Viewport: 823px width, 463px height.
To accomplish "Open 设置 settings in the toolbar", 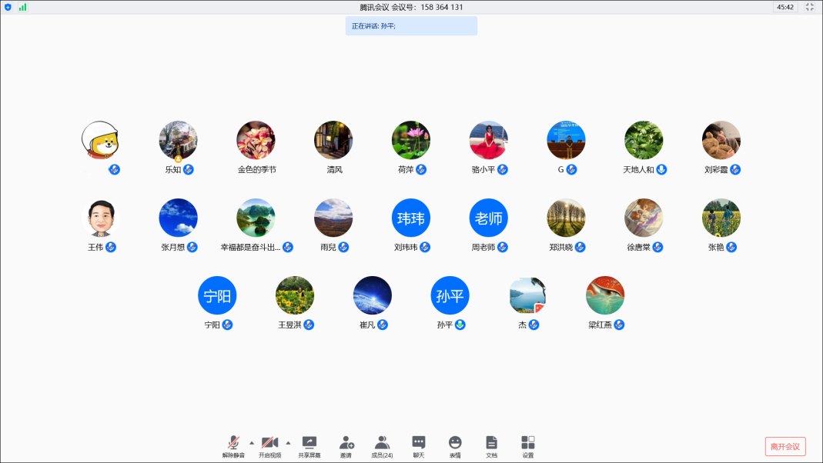I will click(527, 445).
